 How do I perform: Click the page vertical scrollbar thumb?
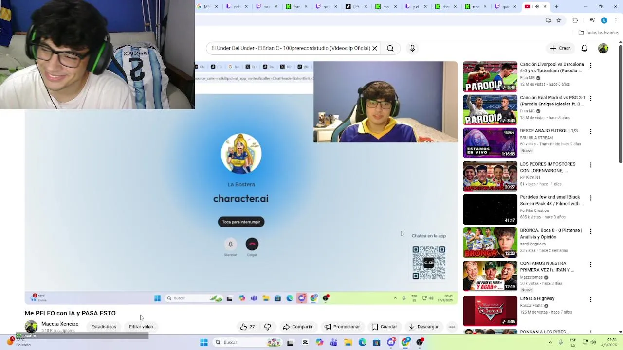click(620, 105)
